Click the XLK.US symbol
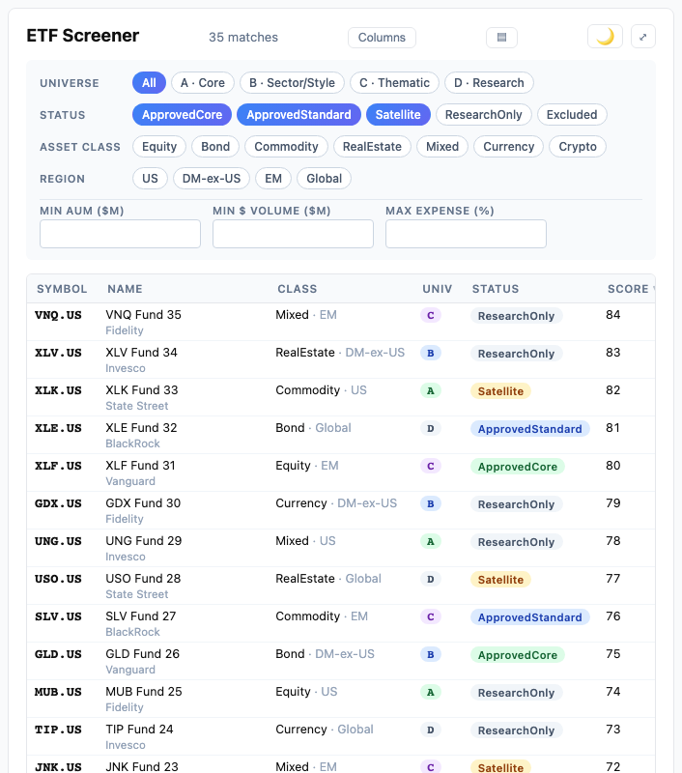The height and width of the screenshot is (773, 682). [x=58, y=390]
